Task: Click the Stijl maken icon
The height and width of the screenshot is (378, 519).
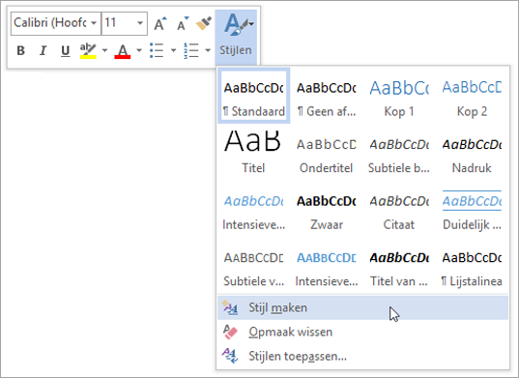Action: click(x=230, y=307)
